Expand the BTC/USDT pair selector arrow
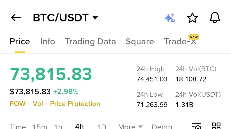This screenshot has height=129, width=231. pos(95,18)
